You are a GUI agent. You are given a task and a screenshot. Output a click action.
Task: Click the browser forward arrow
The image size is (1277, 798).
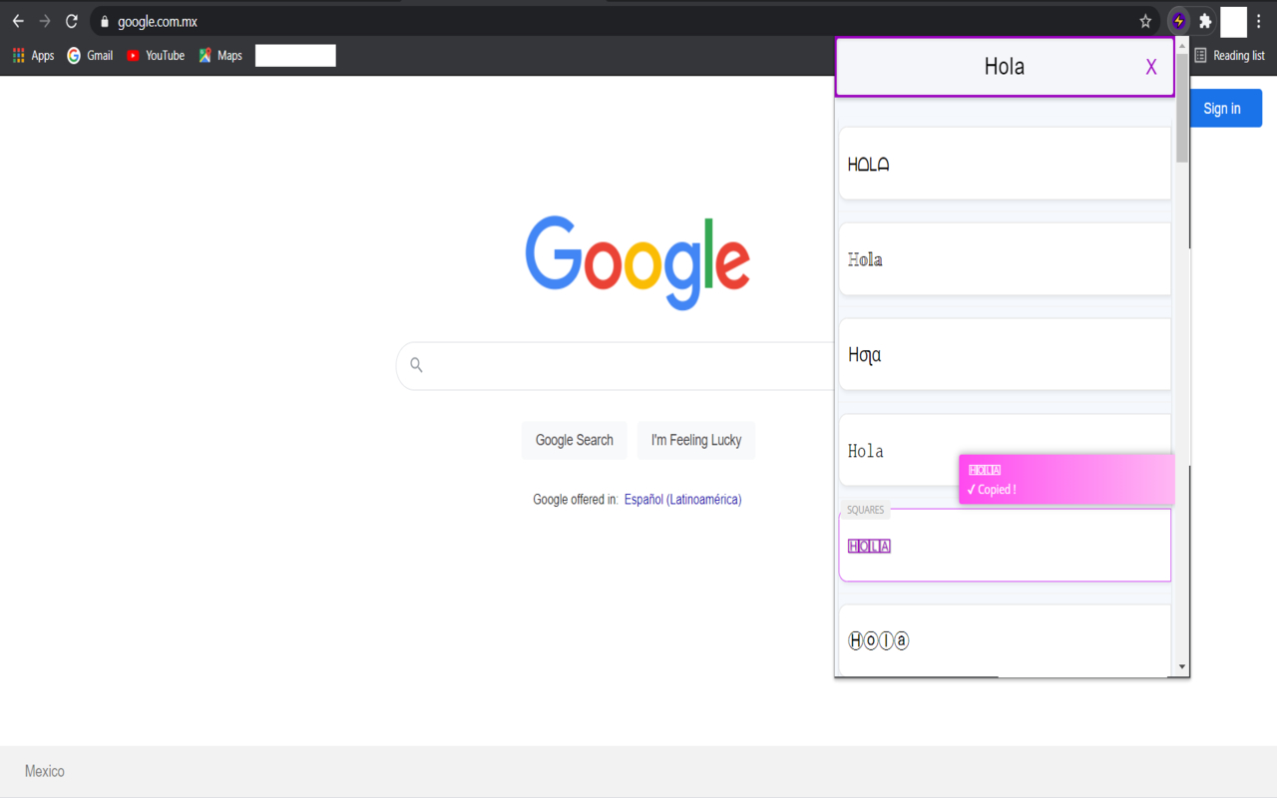pos(45,21)
